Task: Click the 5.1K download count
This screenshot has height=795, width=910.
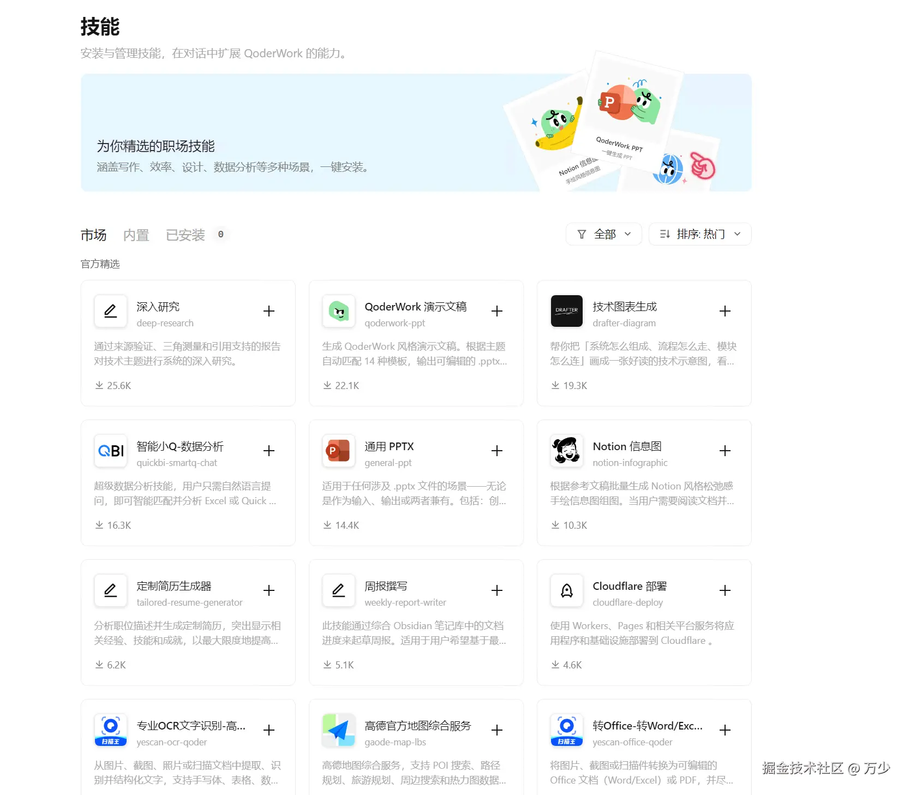Action: pos(338,665)
